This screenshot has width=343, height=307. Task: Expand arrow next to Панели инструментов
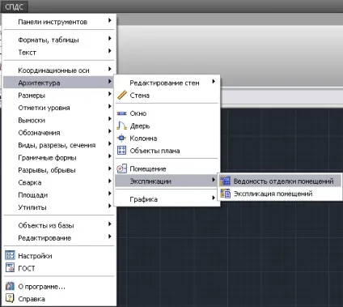[109, 20]
